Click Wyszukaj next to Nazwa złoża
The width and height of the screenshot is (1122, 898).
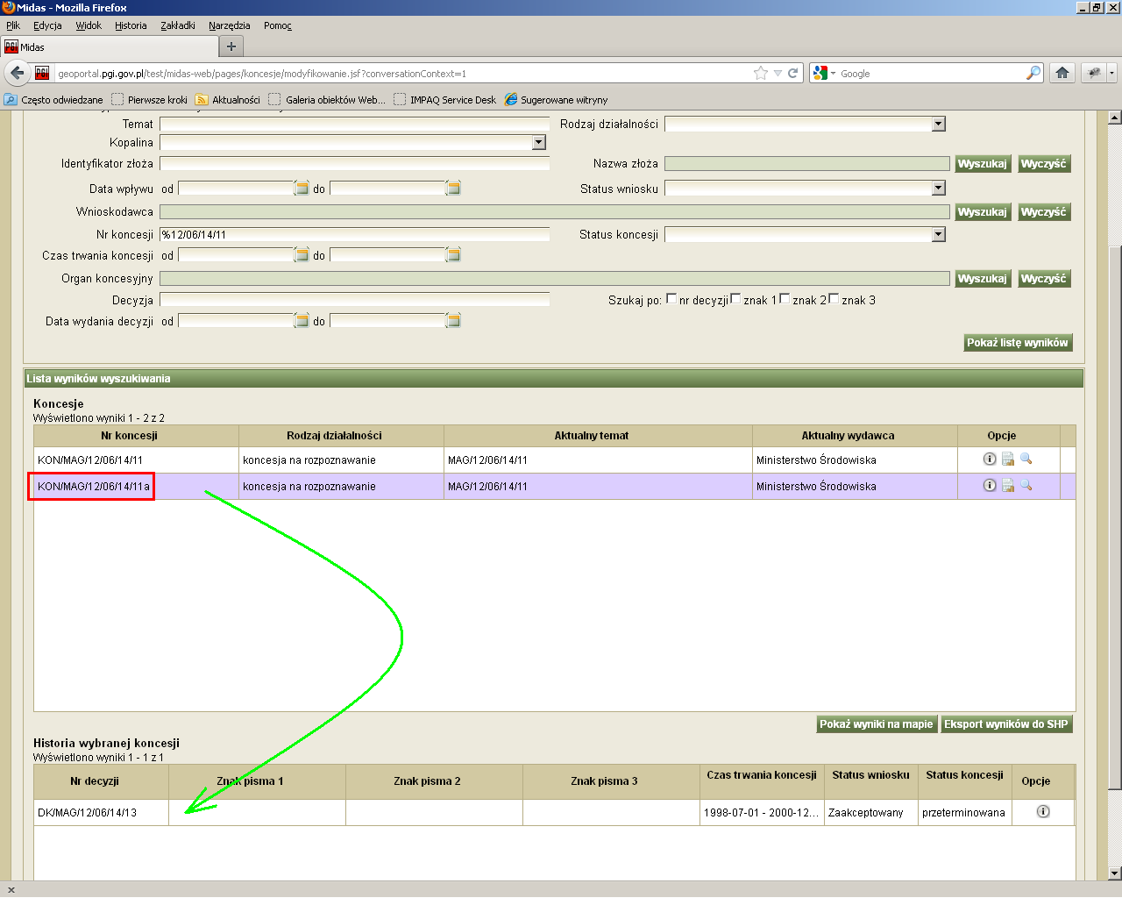(x=982, y=164)
